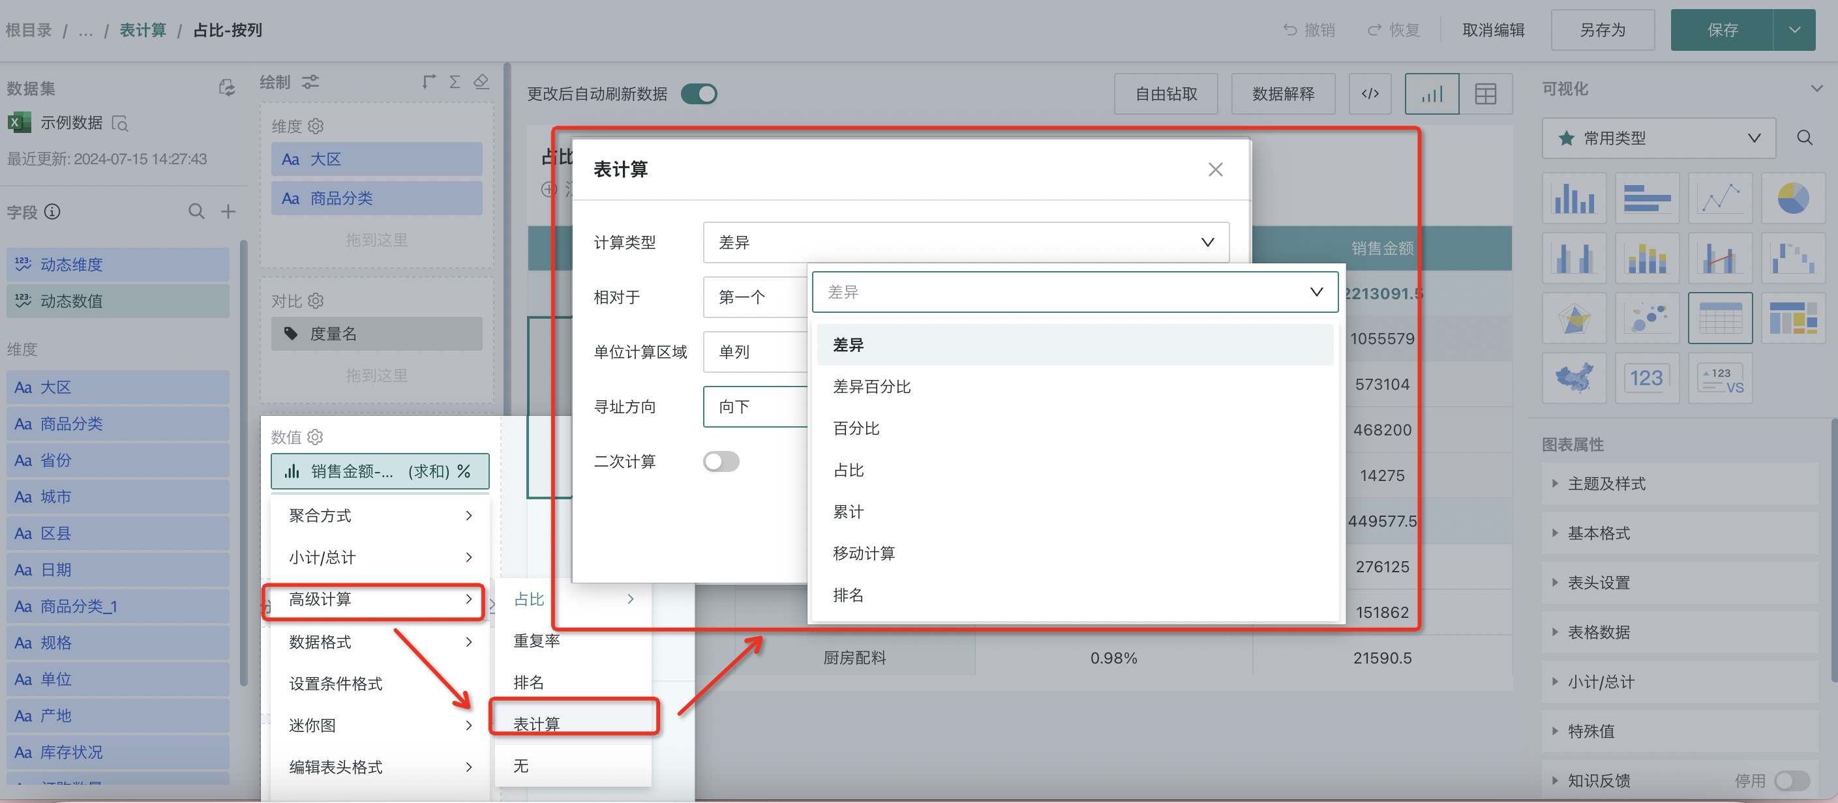Viewport: 1838px width, 803px height.
Task: Switch to table view icon
Action: coord(1484,94)
